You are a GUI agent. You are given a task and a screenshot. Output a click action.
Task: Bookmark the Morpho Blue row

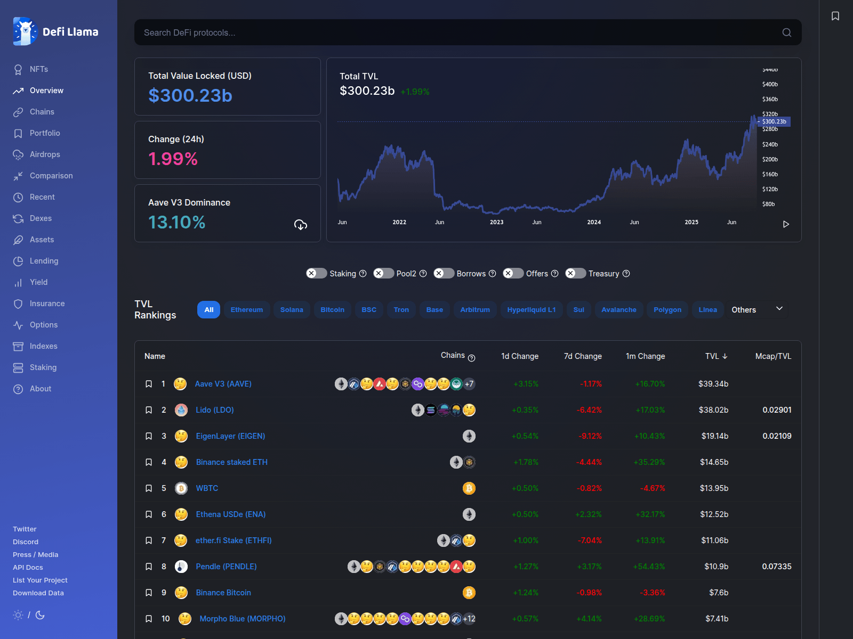(x=149, y=619)
